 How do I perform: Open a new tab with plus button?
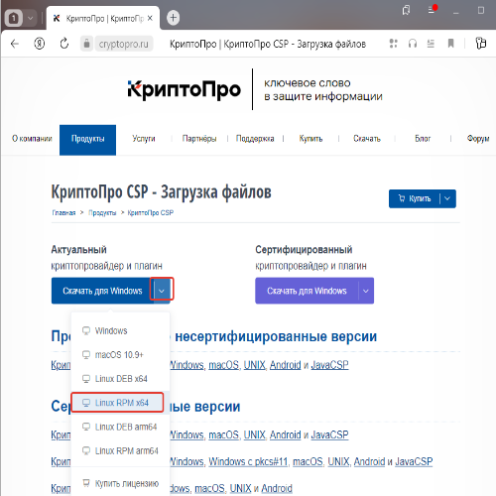click(x=173, y=18)
